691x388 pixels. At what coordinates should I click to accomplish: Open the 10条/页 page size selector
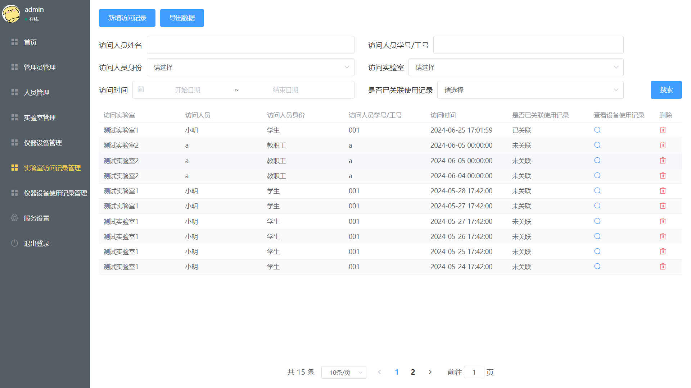pos(344,373)
